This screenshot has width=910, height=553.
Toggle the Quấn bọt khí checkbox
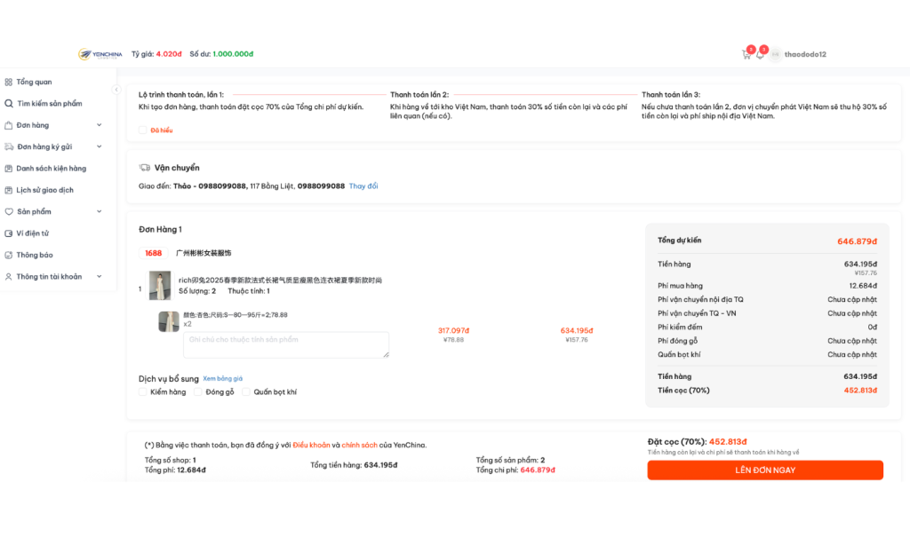pyautogui.click(x=247, y=391)
